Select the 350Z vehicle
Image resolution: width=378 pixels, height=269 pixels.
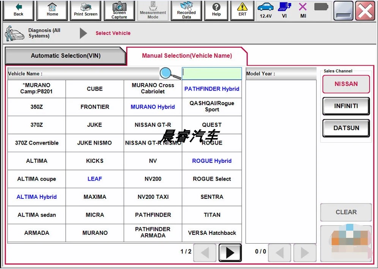[36, 107]
